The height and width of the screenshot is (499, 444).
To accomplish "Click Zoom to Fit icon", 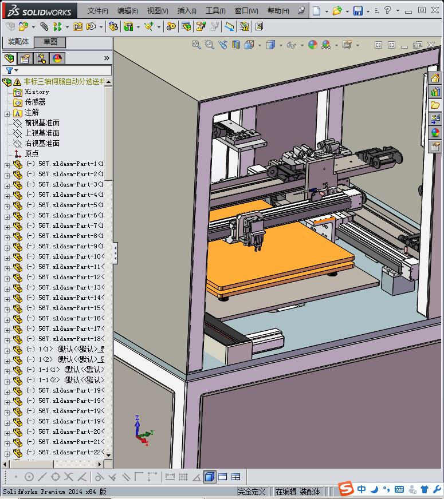I will pyautogui.click(x=196, y=45).
